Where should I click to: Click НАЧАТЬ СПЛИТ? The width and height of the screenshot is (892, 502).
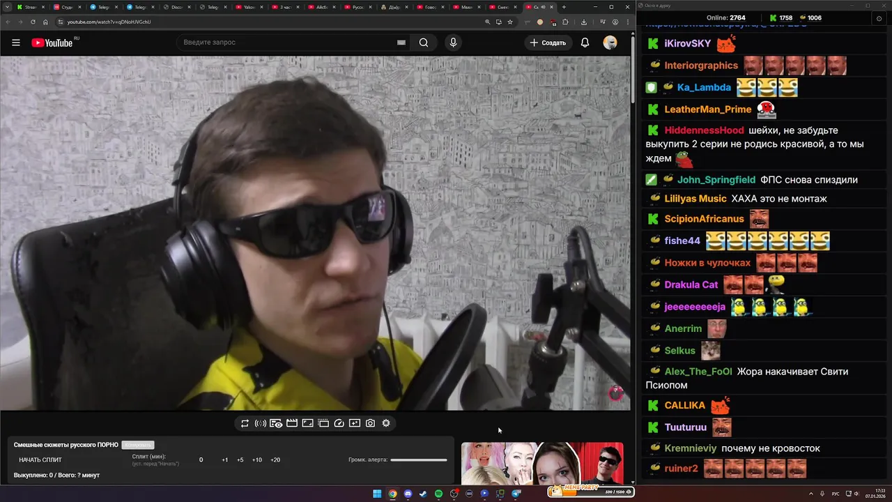(x=40, y=460)
